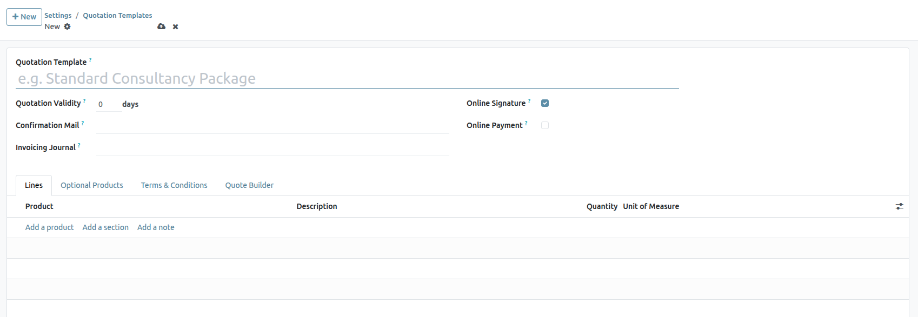Click Add a product link
918x317 pixels.
click(x=49, y=227)
